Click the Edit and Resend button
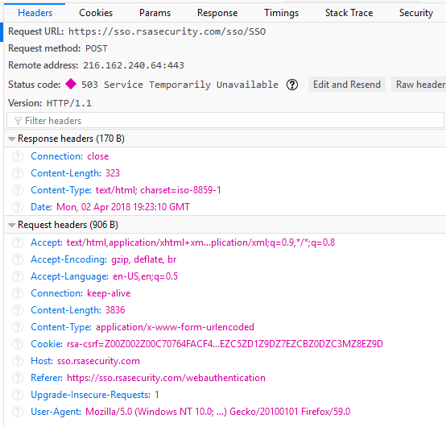Screen dimensions: 446x427 (x=347, y=85)
